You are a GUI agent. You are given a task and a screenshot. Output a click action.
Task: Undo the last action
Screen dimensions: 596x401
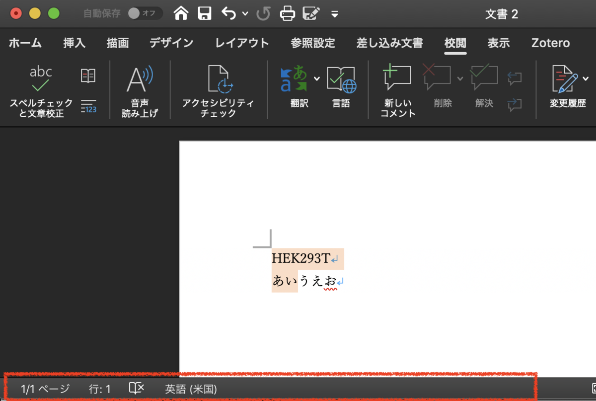[x=229, y=13]
